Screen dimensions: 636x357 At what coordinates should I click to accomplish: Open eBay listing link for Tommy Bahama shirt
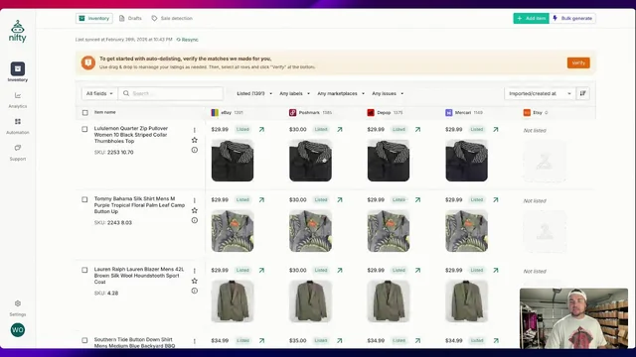261,200
